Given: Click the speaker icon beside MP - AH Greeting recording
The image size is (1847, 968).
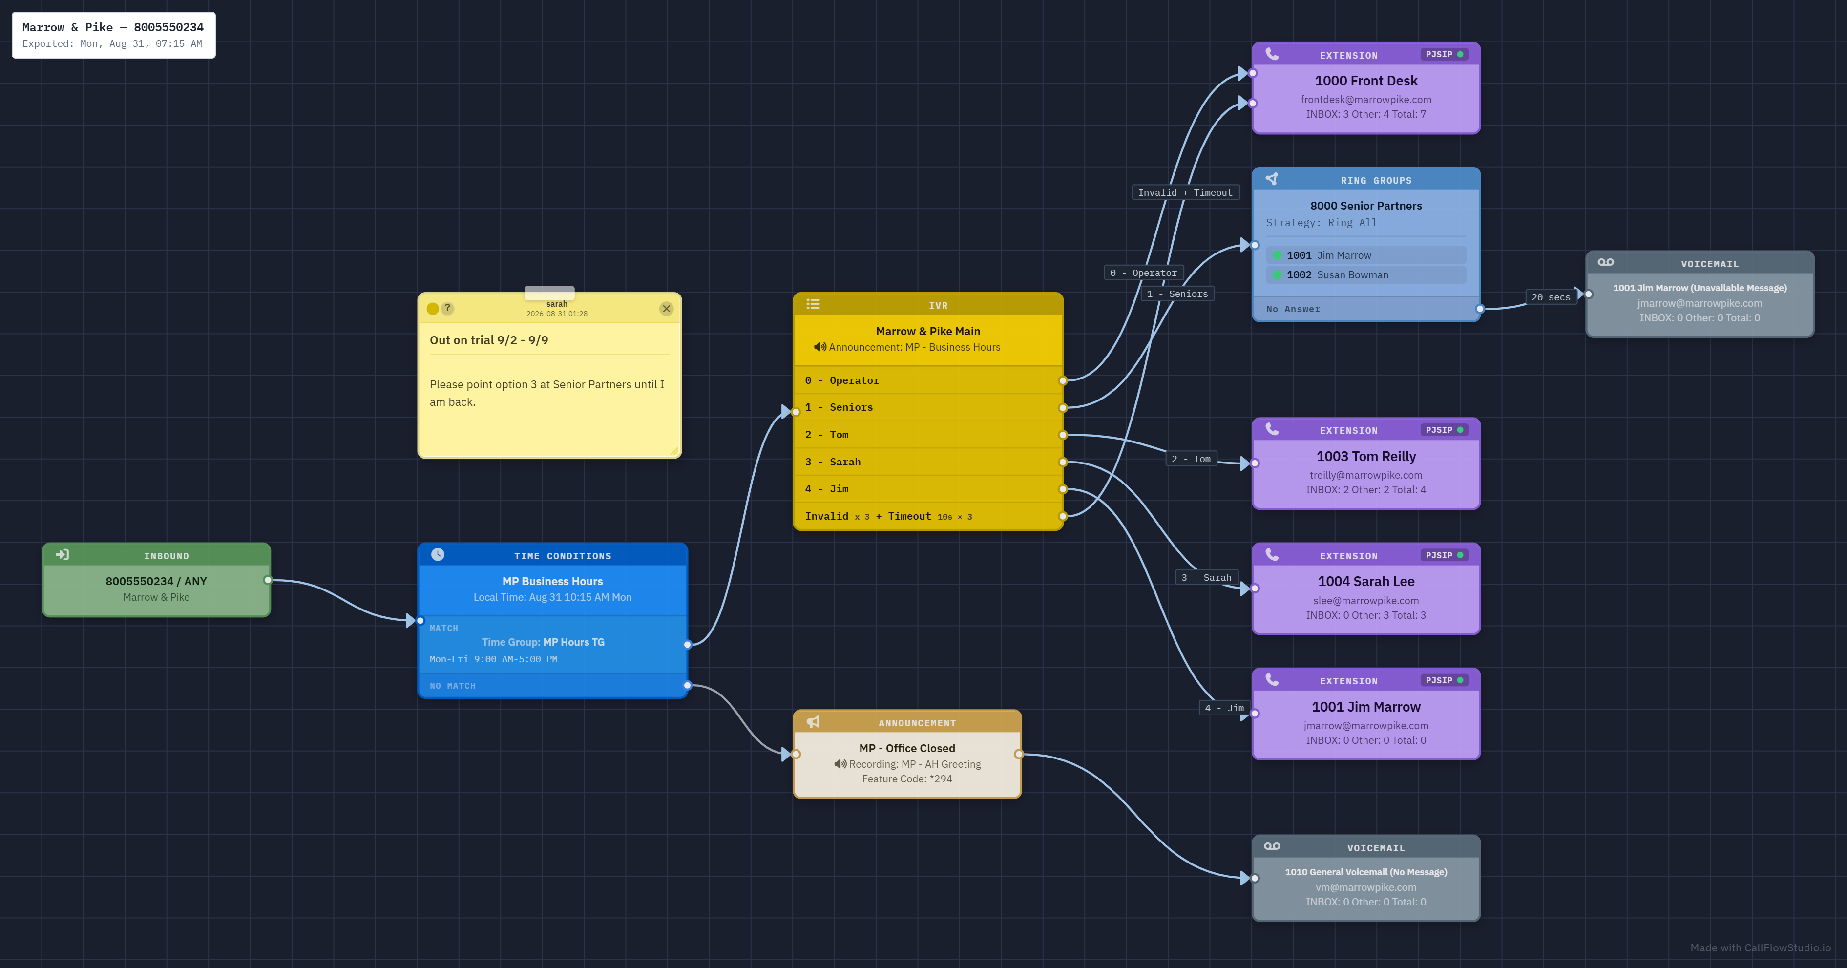Looking at the screenshot, I should point(840,764).
